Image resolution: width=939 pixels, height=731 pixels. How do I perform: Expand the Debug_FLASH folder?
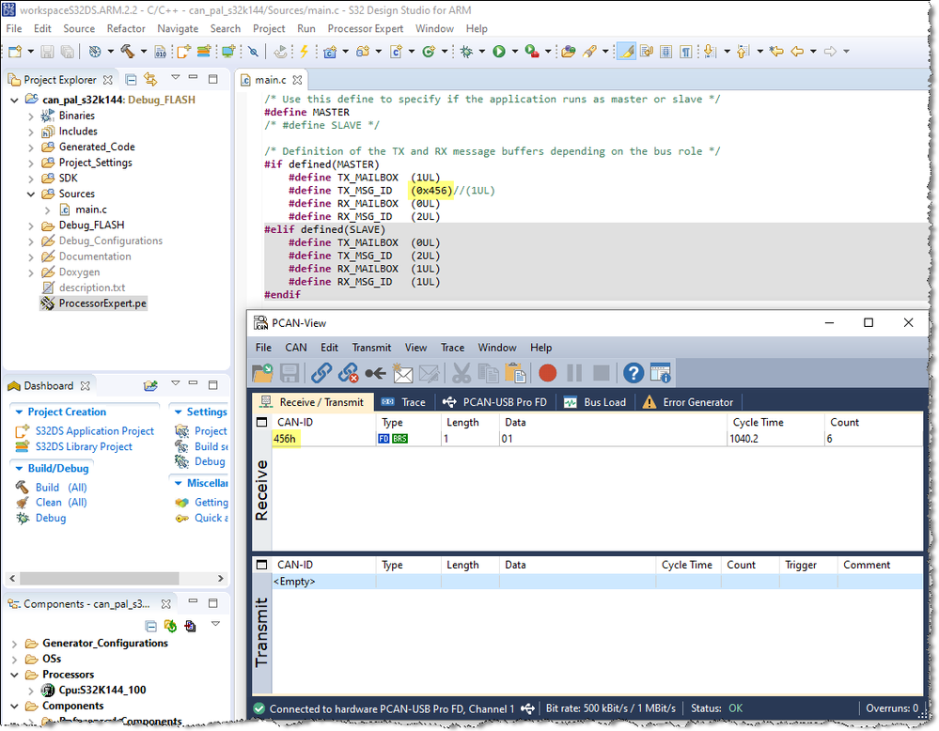tap(31, 226)
